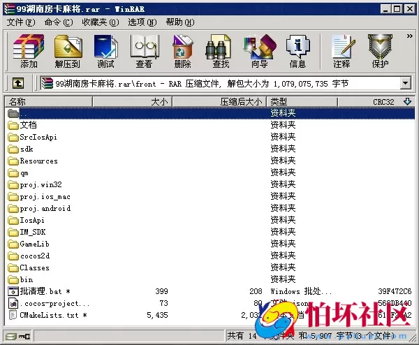The height and width of the screenshot is (345, 419).
Task: Click the Add (添加) toolbar icon
Action: coord(29,51)
